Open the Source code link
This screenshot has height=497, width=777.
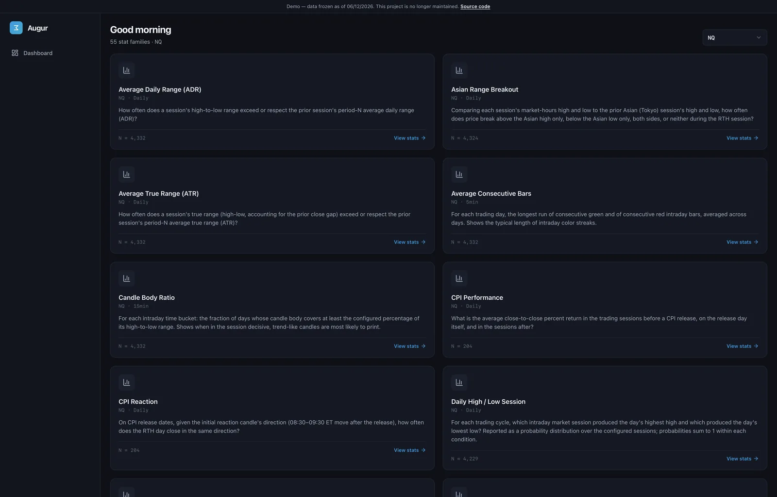tap(475, 6)
